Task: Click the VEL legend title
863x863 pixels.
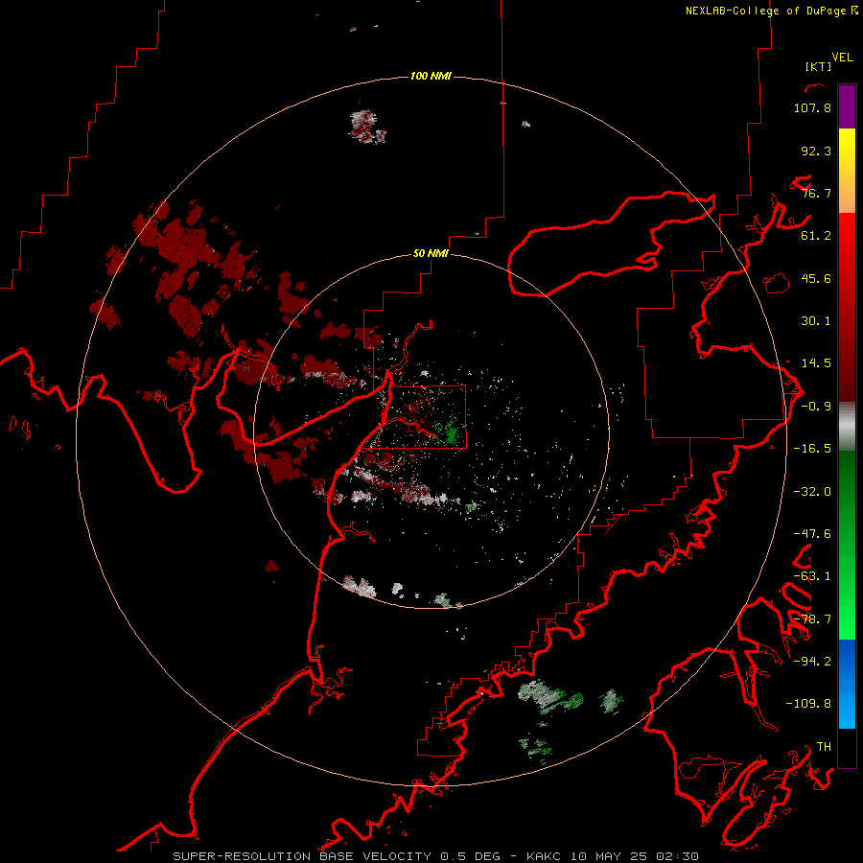Action: tap(843, 58)
